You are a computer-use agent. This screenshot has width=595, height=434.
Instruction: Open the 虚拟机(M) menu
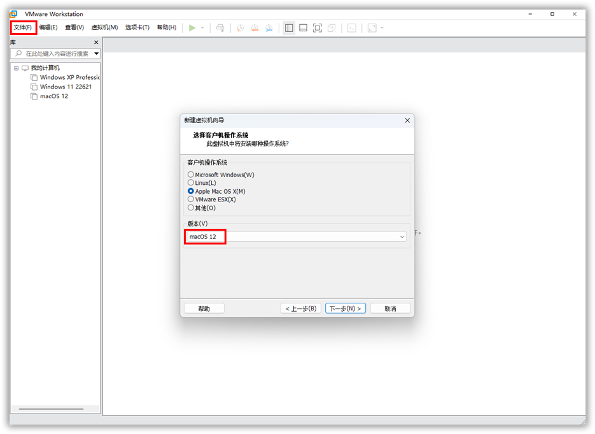105,27
